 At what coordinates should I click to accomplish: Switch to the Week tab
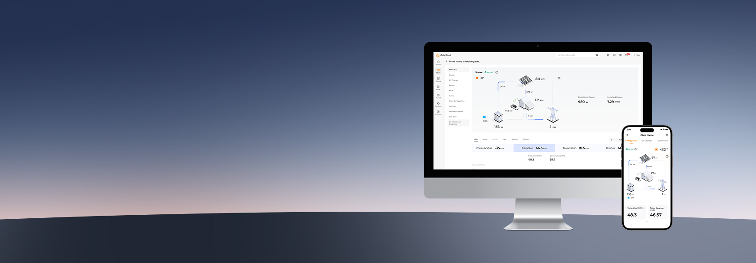coord(485,139)
